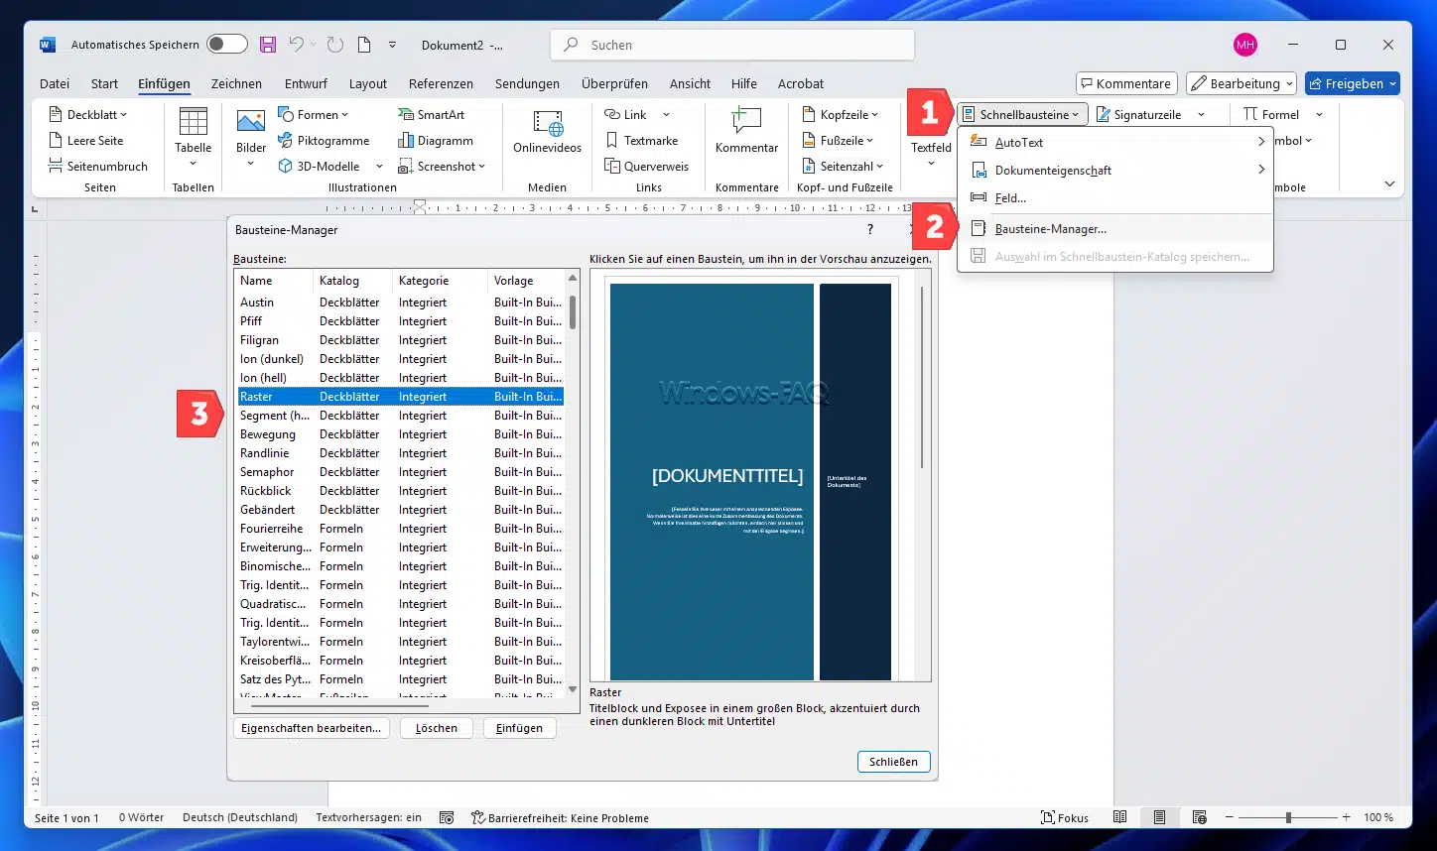The height and width of the screenshot is (851, 1437).
Task: Click the Schließen button
Action: point(893,762)
